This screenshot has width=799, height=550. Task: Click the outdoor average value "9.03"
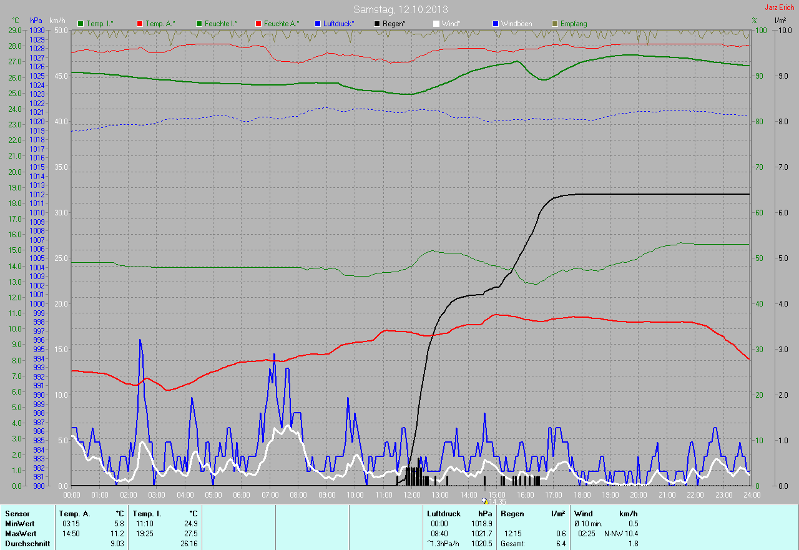coord(117,544)
